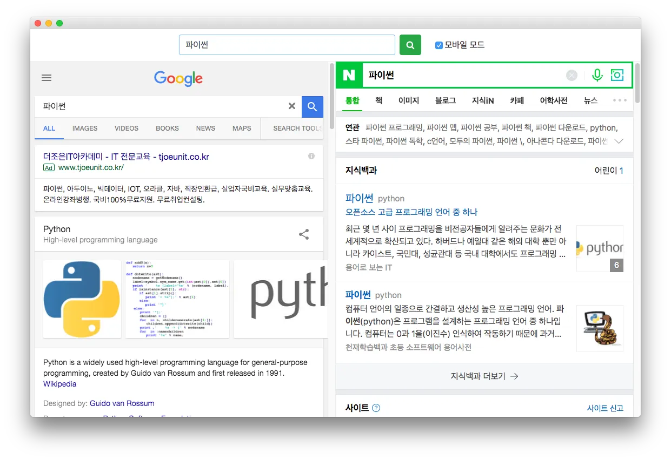
Task: Click the Google logo
Action: pos(178,78)
